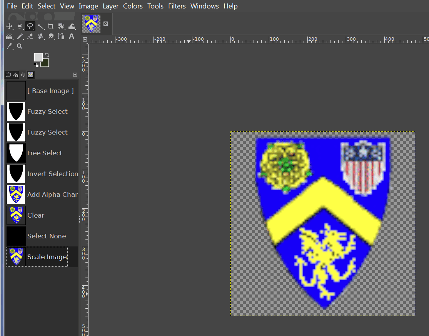Choose the Warp Transform tool
This screenshot has height=336, width=429.
coord(72,27)
